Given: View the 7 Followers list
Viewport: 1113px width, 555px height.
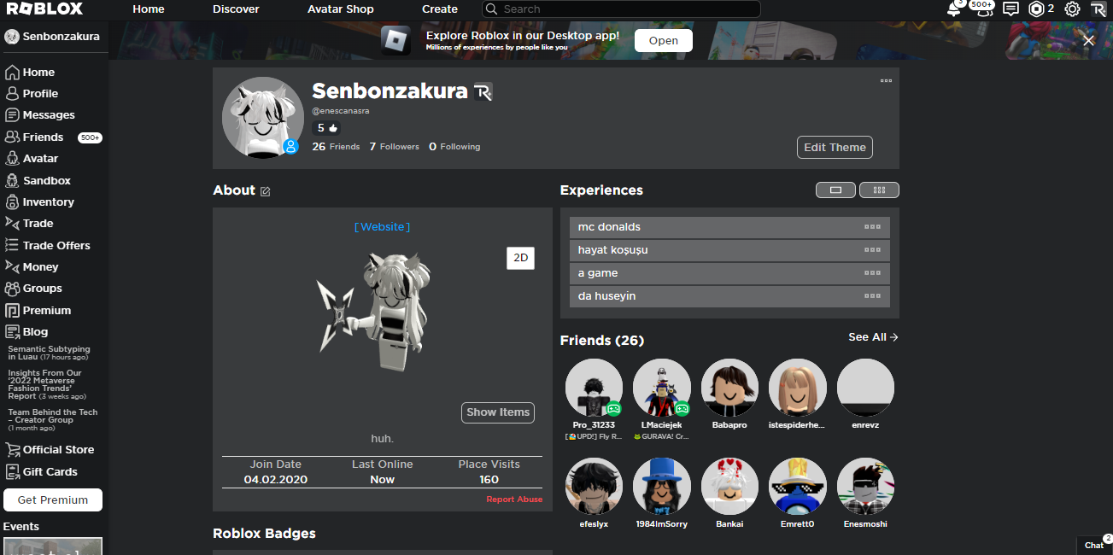Looking at the screenshot, I should coord(395,147).
